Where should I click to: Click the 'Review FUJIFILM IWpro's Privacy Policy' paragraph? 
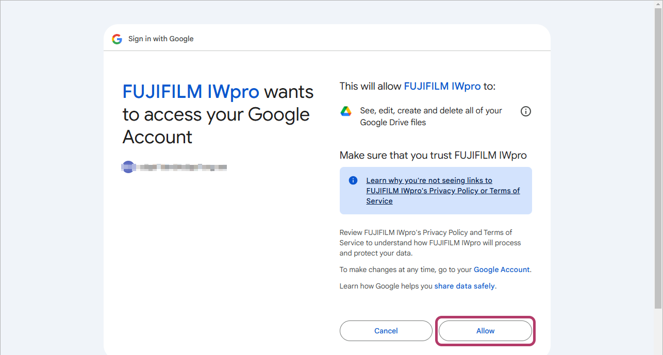pos(430,243)
